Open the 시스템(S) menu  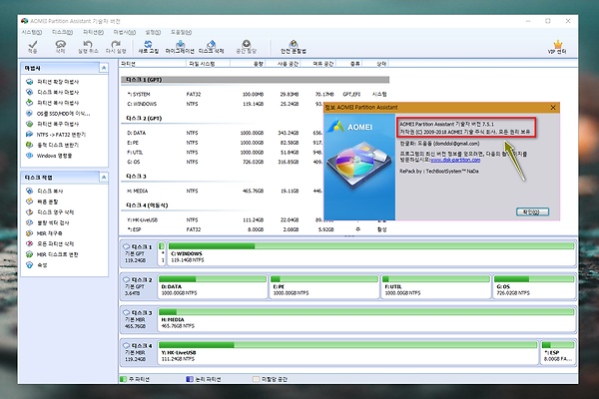coord(33,31)
